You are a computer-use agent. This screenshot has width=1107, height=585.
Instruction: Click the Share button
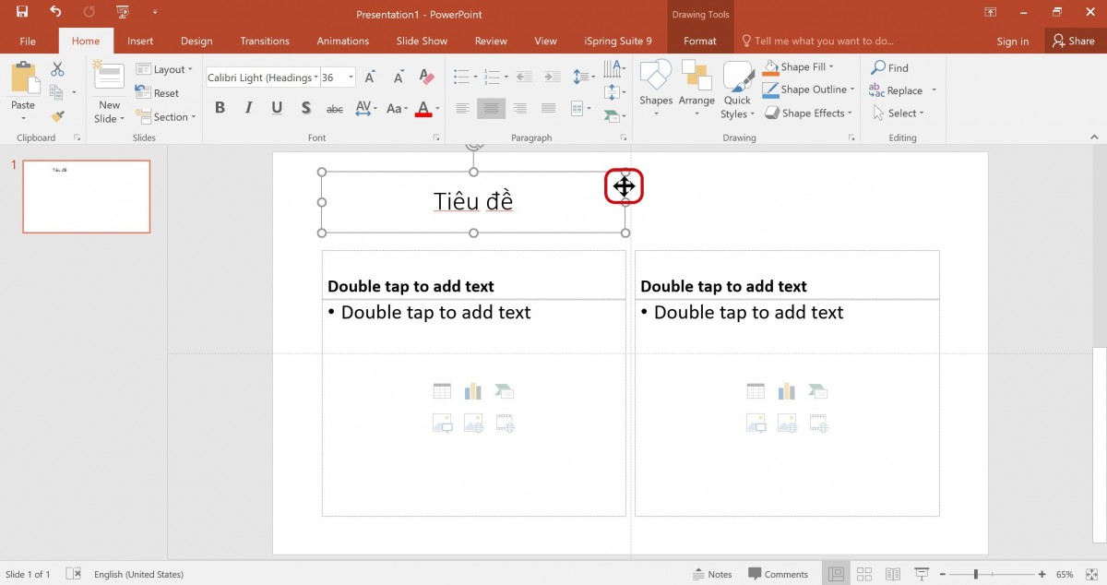click(1073, 41)
